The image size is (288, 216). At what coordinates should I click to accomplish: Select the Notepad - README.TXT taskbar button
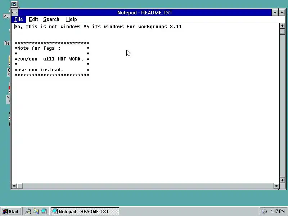click(x=85, y=211)
